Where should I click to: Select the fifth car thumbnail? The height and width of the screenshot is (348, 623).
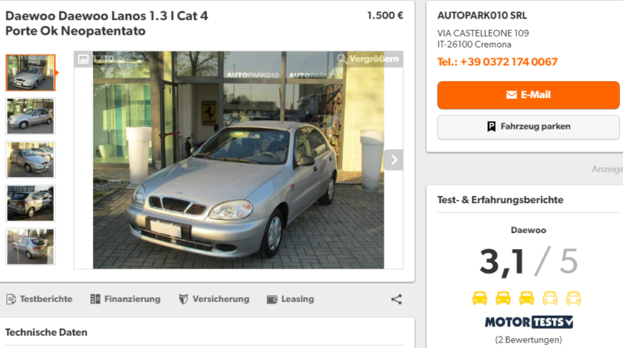[x=30, y=246]
